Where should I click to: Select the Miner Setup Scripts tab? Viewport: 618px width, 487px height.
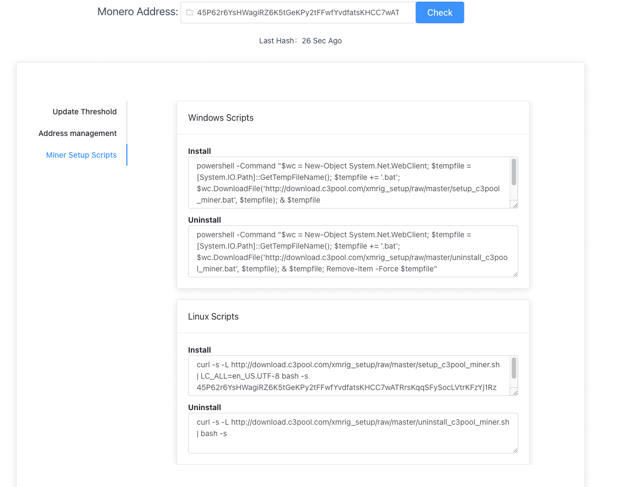[81, 155]
